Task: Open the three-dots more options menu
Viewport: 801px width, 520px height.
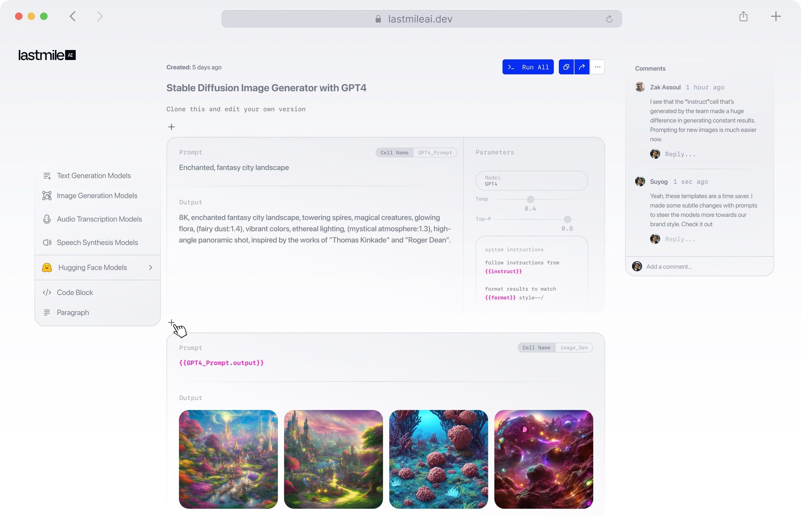Action: [x=597, y=67]
